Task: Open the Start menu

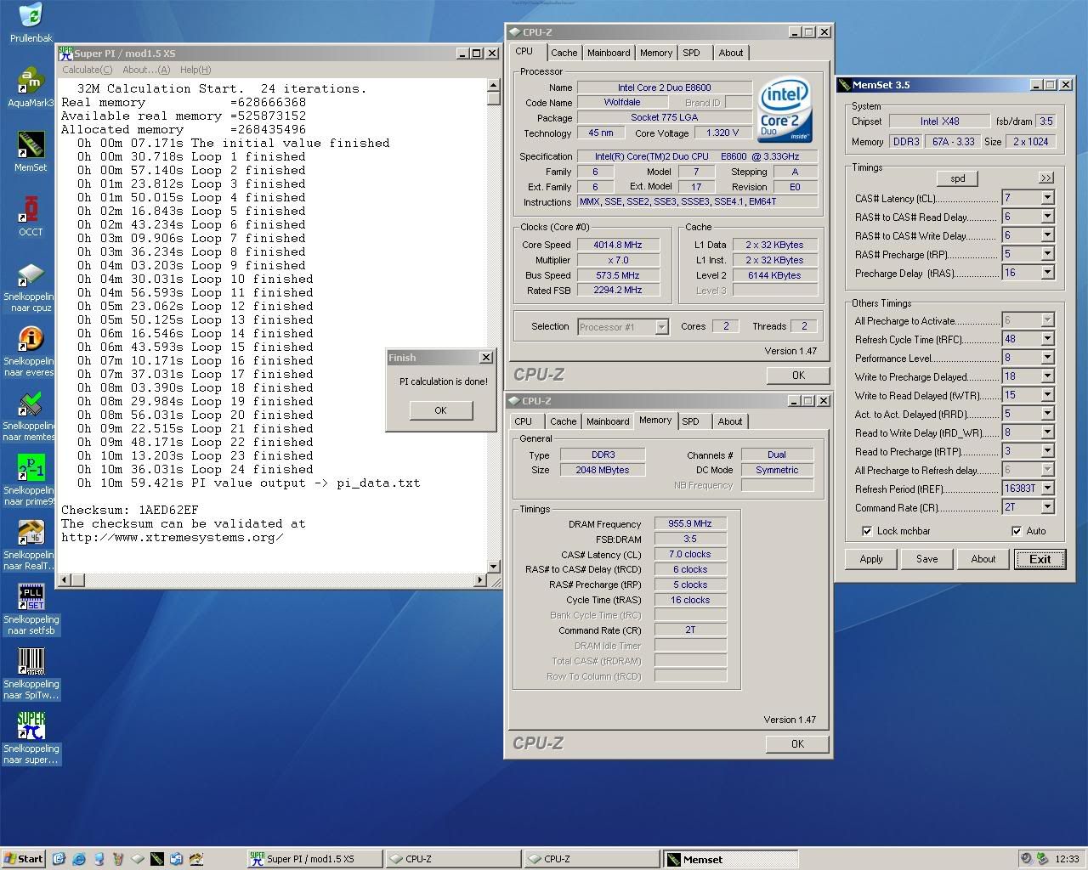Action: point(23,859)
